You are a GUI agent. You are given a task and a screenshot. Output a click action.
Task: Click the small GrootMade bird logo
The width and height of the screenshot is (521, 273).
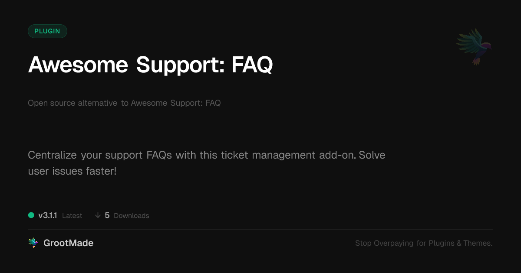click(x=33, y=243)
